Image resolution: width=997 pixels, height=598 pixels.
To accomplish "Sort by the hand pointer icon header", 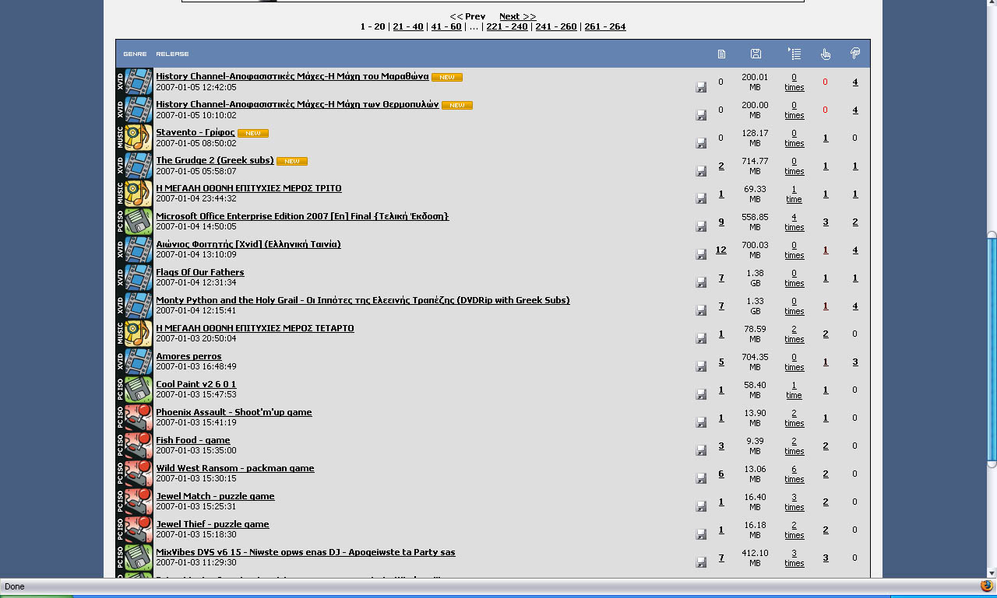I will pyautogui.click(x=826, y=54).
